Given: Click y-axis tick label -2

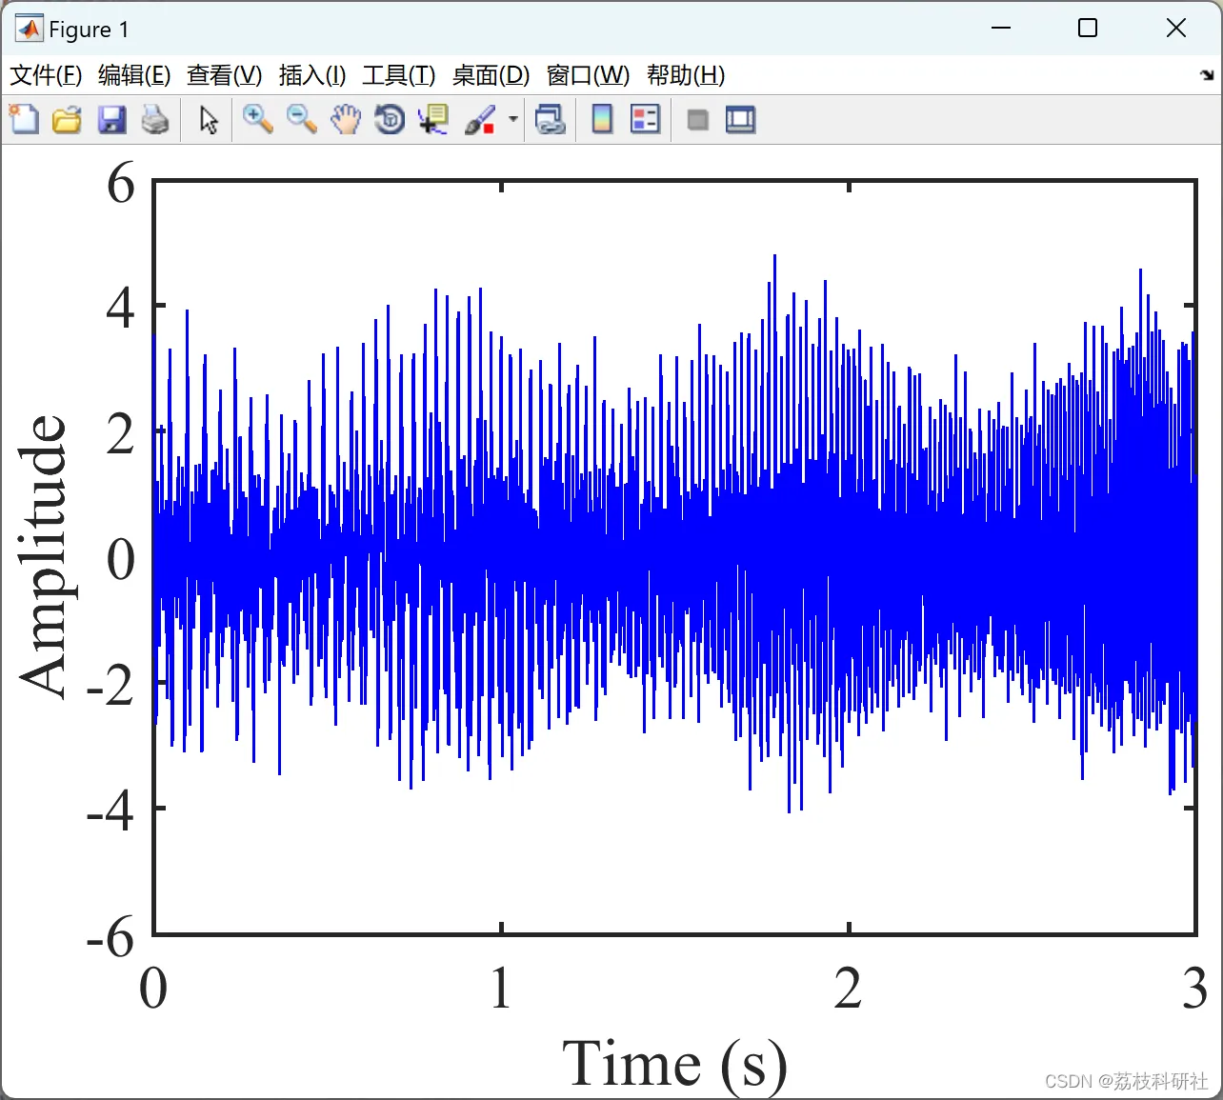Looking at the screenshot, I should (x=110, y=685).
